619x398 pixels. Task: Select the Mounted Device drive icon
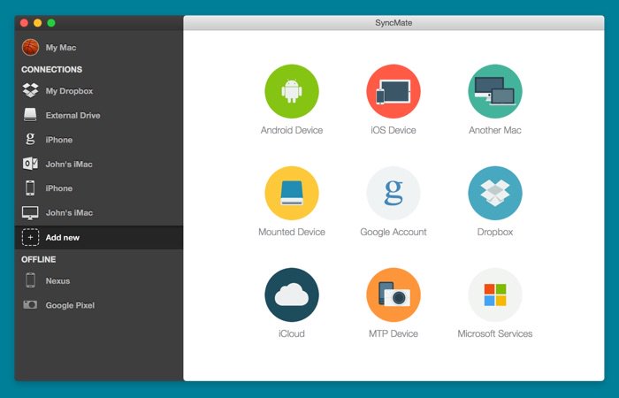(292, 193)
